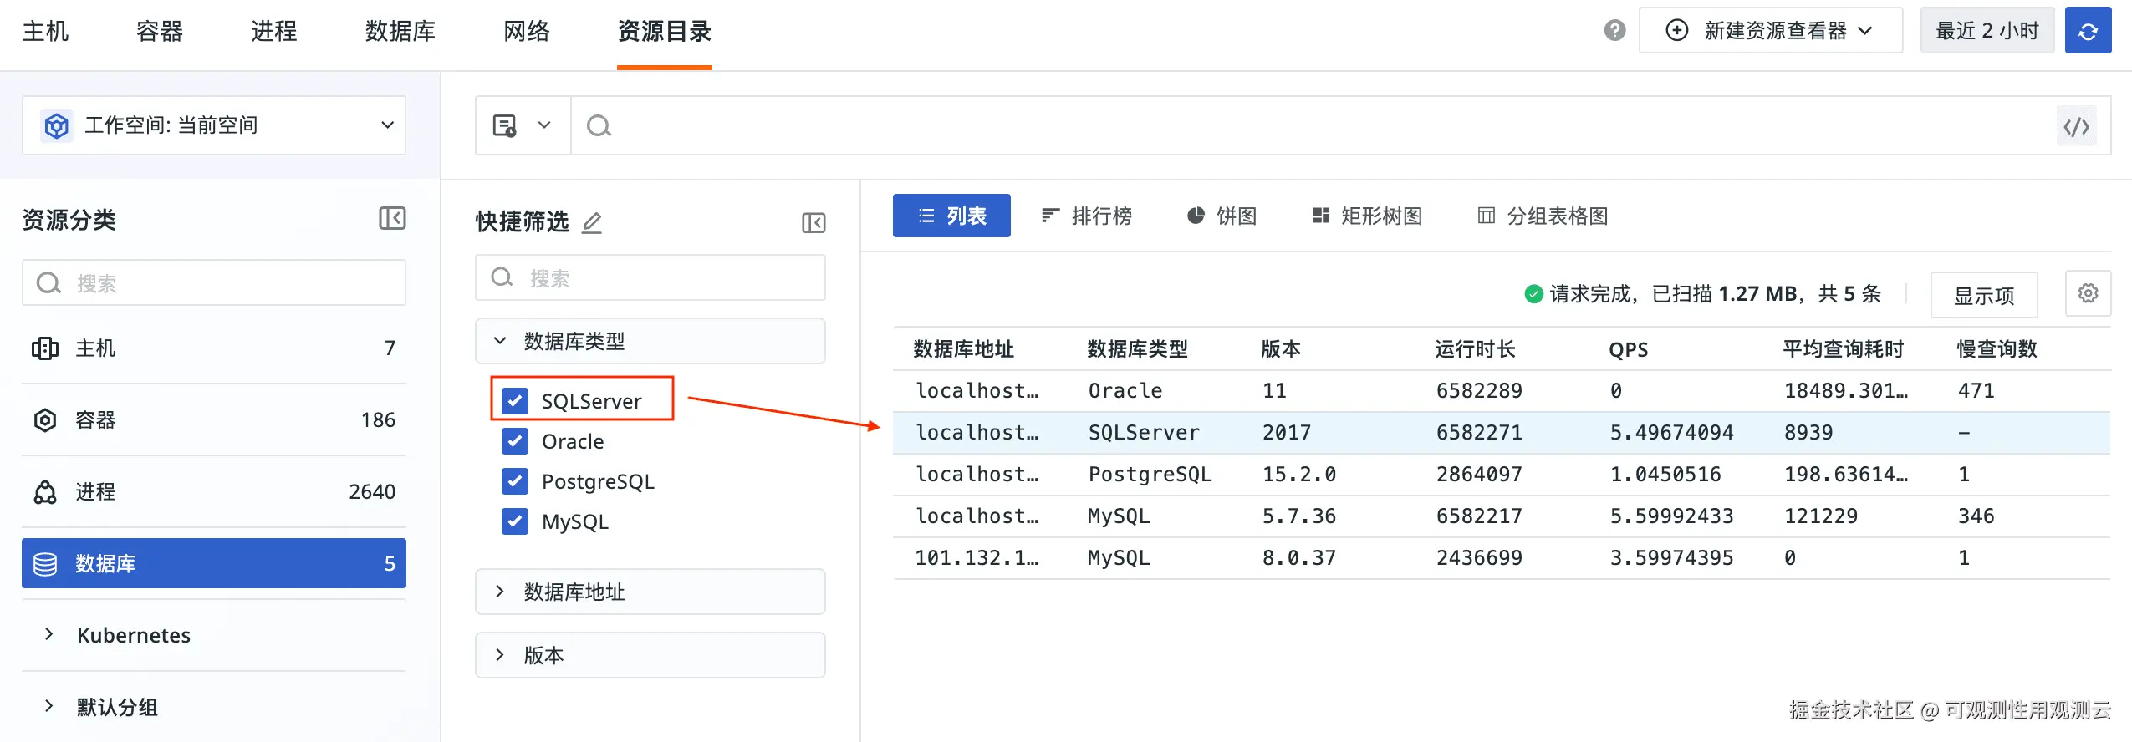The height and width of the screenshot is (742, 2132).
Task: Click the 版本 column header
Action: point(1280,349)
